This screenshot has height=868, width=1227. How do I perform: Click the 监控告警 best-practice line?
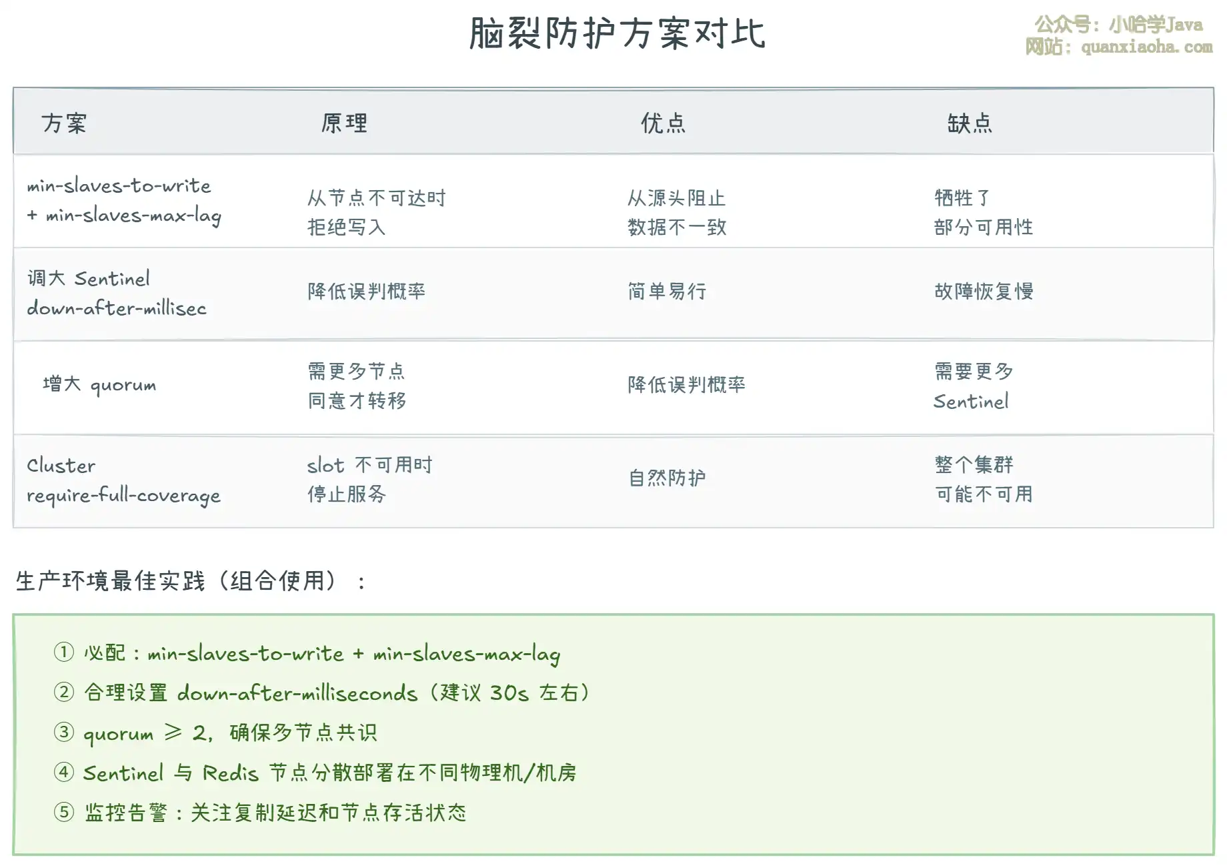(275, 813)
